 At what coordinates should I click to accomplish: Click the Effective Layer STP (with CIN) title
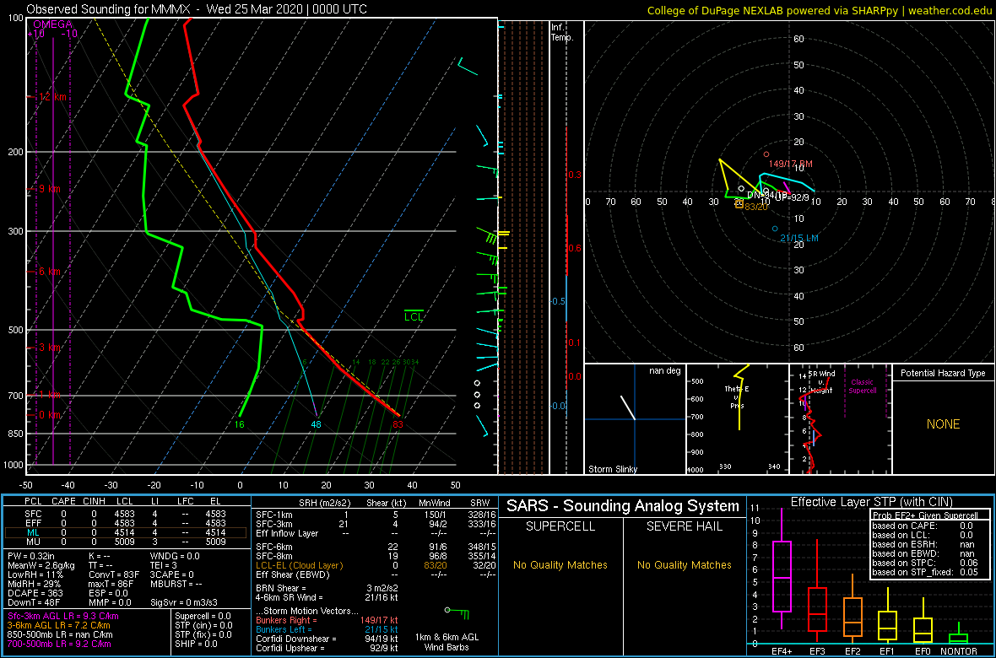click(869, 502)
